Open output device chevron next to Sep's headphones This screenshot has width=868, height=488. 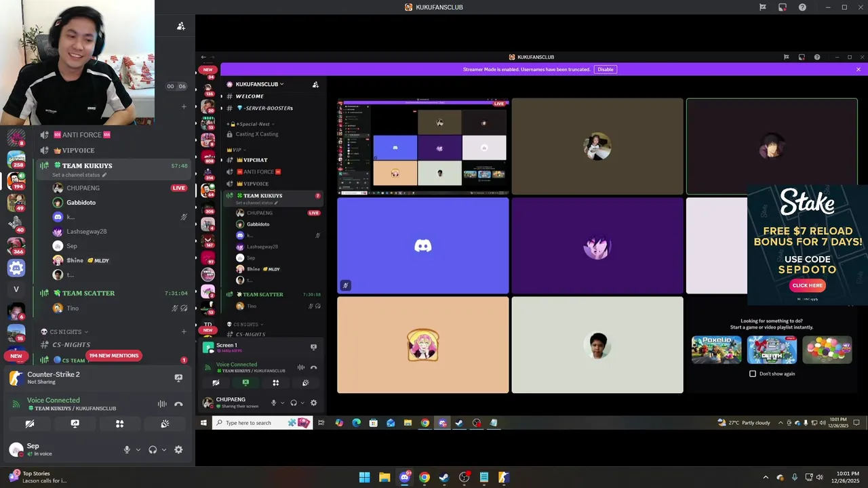click(x=164, y=449)
